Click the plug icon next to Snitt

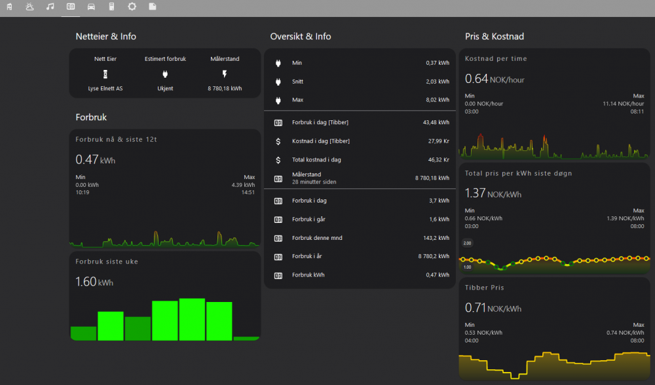click(278, 82)
